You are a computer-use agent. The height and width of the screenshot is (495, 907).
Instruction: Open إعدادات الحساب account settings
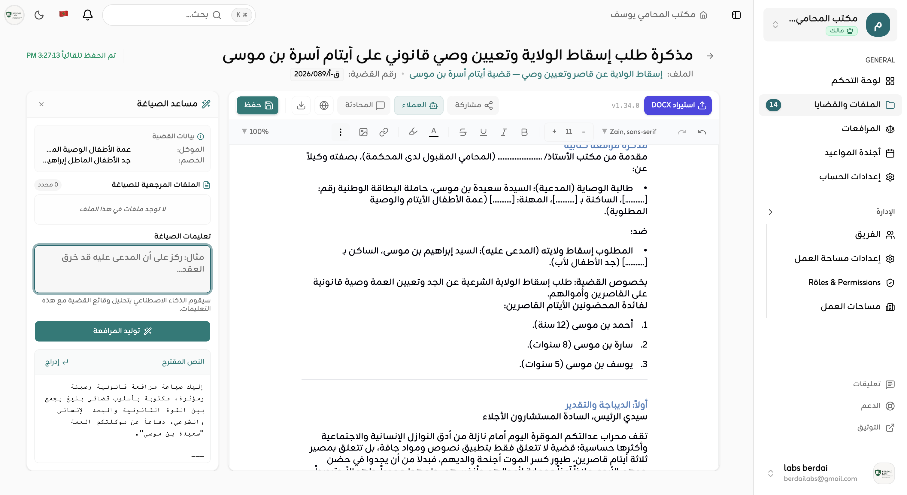(x=830, y=177)
